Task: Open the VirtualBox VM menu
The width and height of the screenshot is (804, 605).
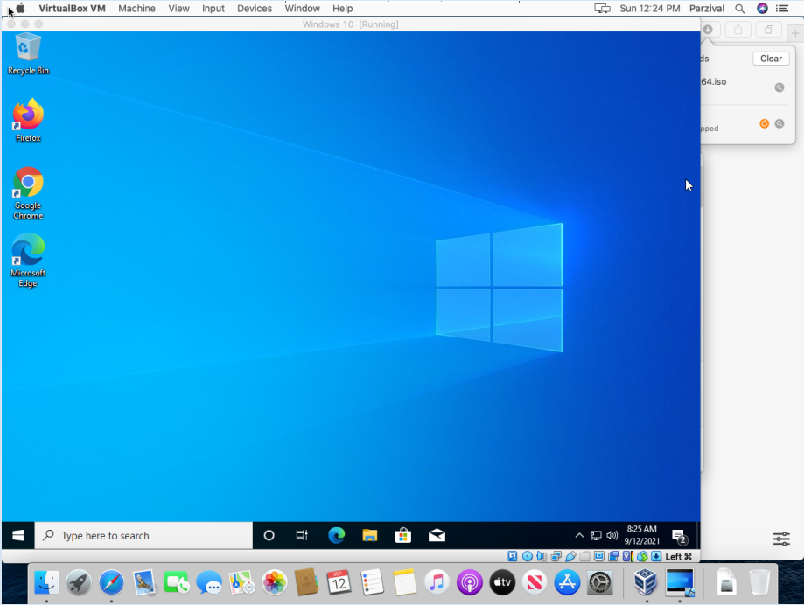Action: [72, 8]
